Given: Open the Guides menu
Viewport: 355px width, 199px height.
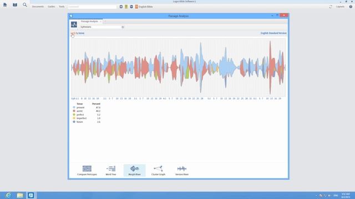Looking at the screenshot, I should click(x=52, y=7).
